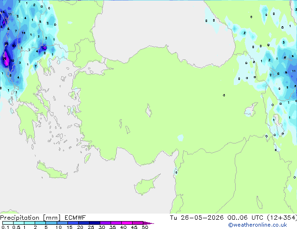Click the legend scale label '35'

112,227
